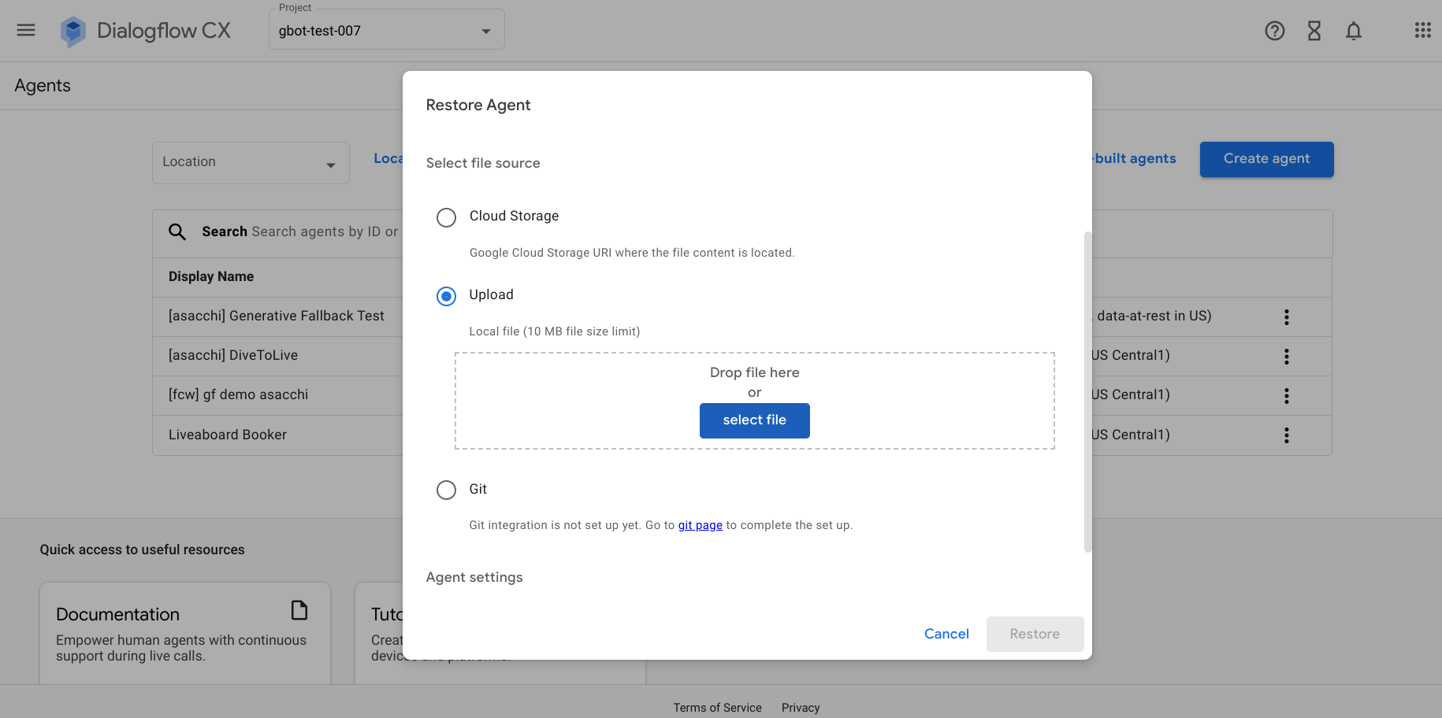This screenshot has width=1442, height=718.
Task: Open options menu for Liveaboard Booker agent
Action: (x=1286, y=435)
